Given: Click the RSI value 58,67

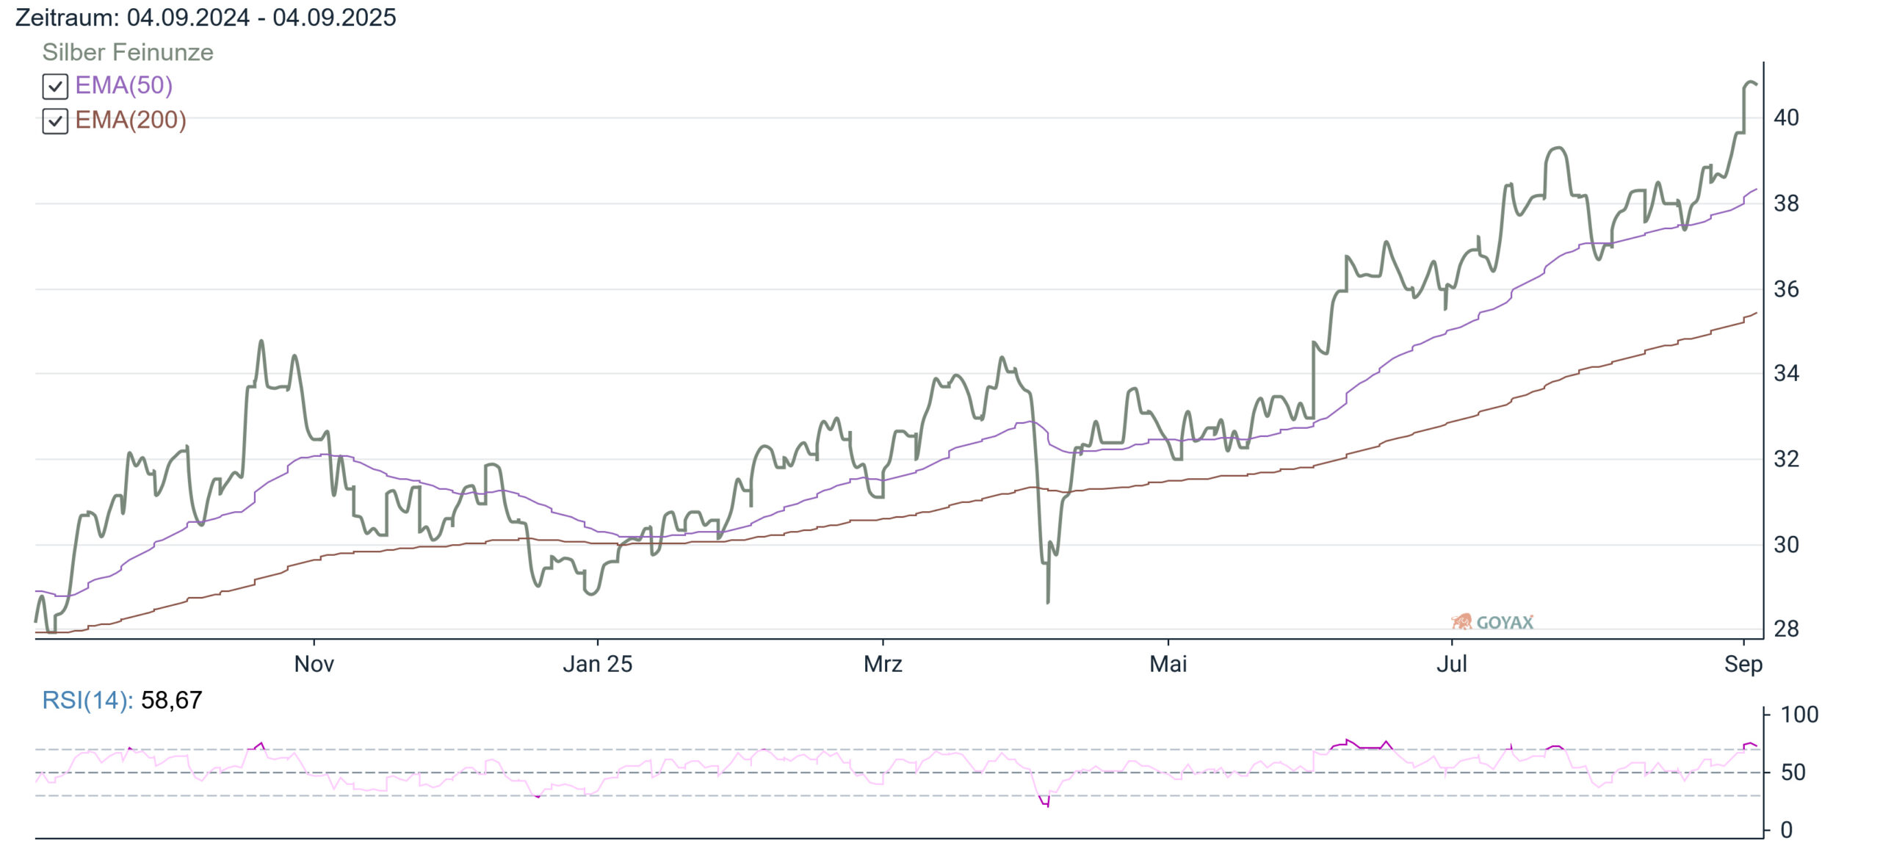Looking at the screenshot, I should 171,701.
